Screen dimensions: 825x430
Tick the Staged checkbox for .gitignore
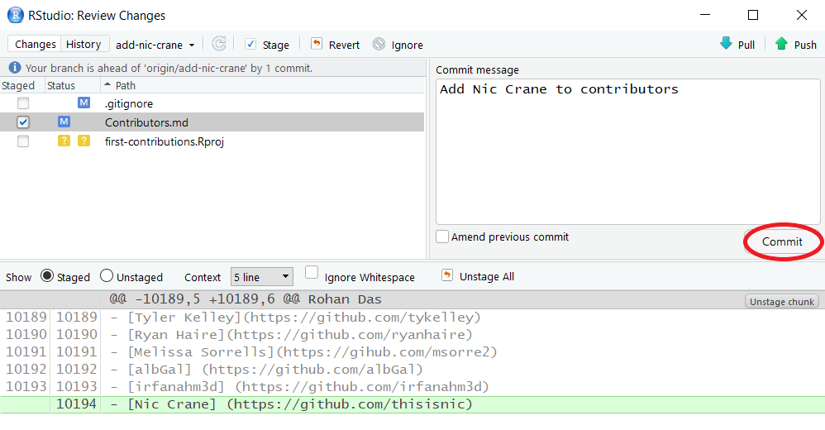click(23, 103)
